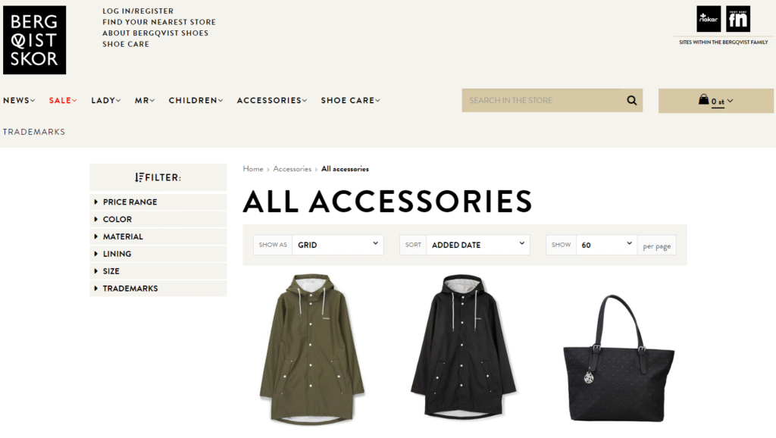Click the Log In/Register link
The width and height of the screenshot is (776, 438).
pyautogui.click(x=138, y=11)
